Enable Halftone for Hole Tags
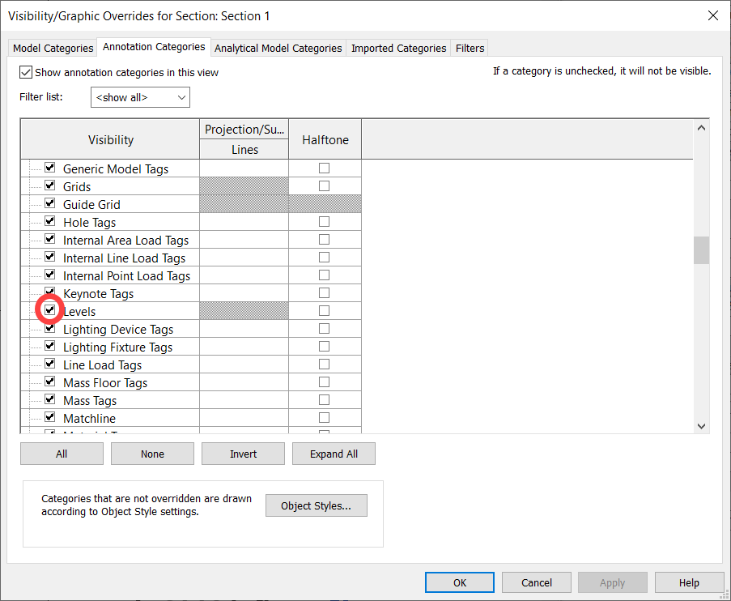731x601 pixels. [x=324, y=221]
